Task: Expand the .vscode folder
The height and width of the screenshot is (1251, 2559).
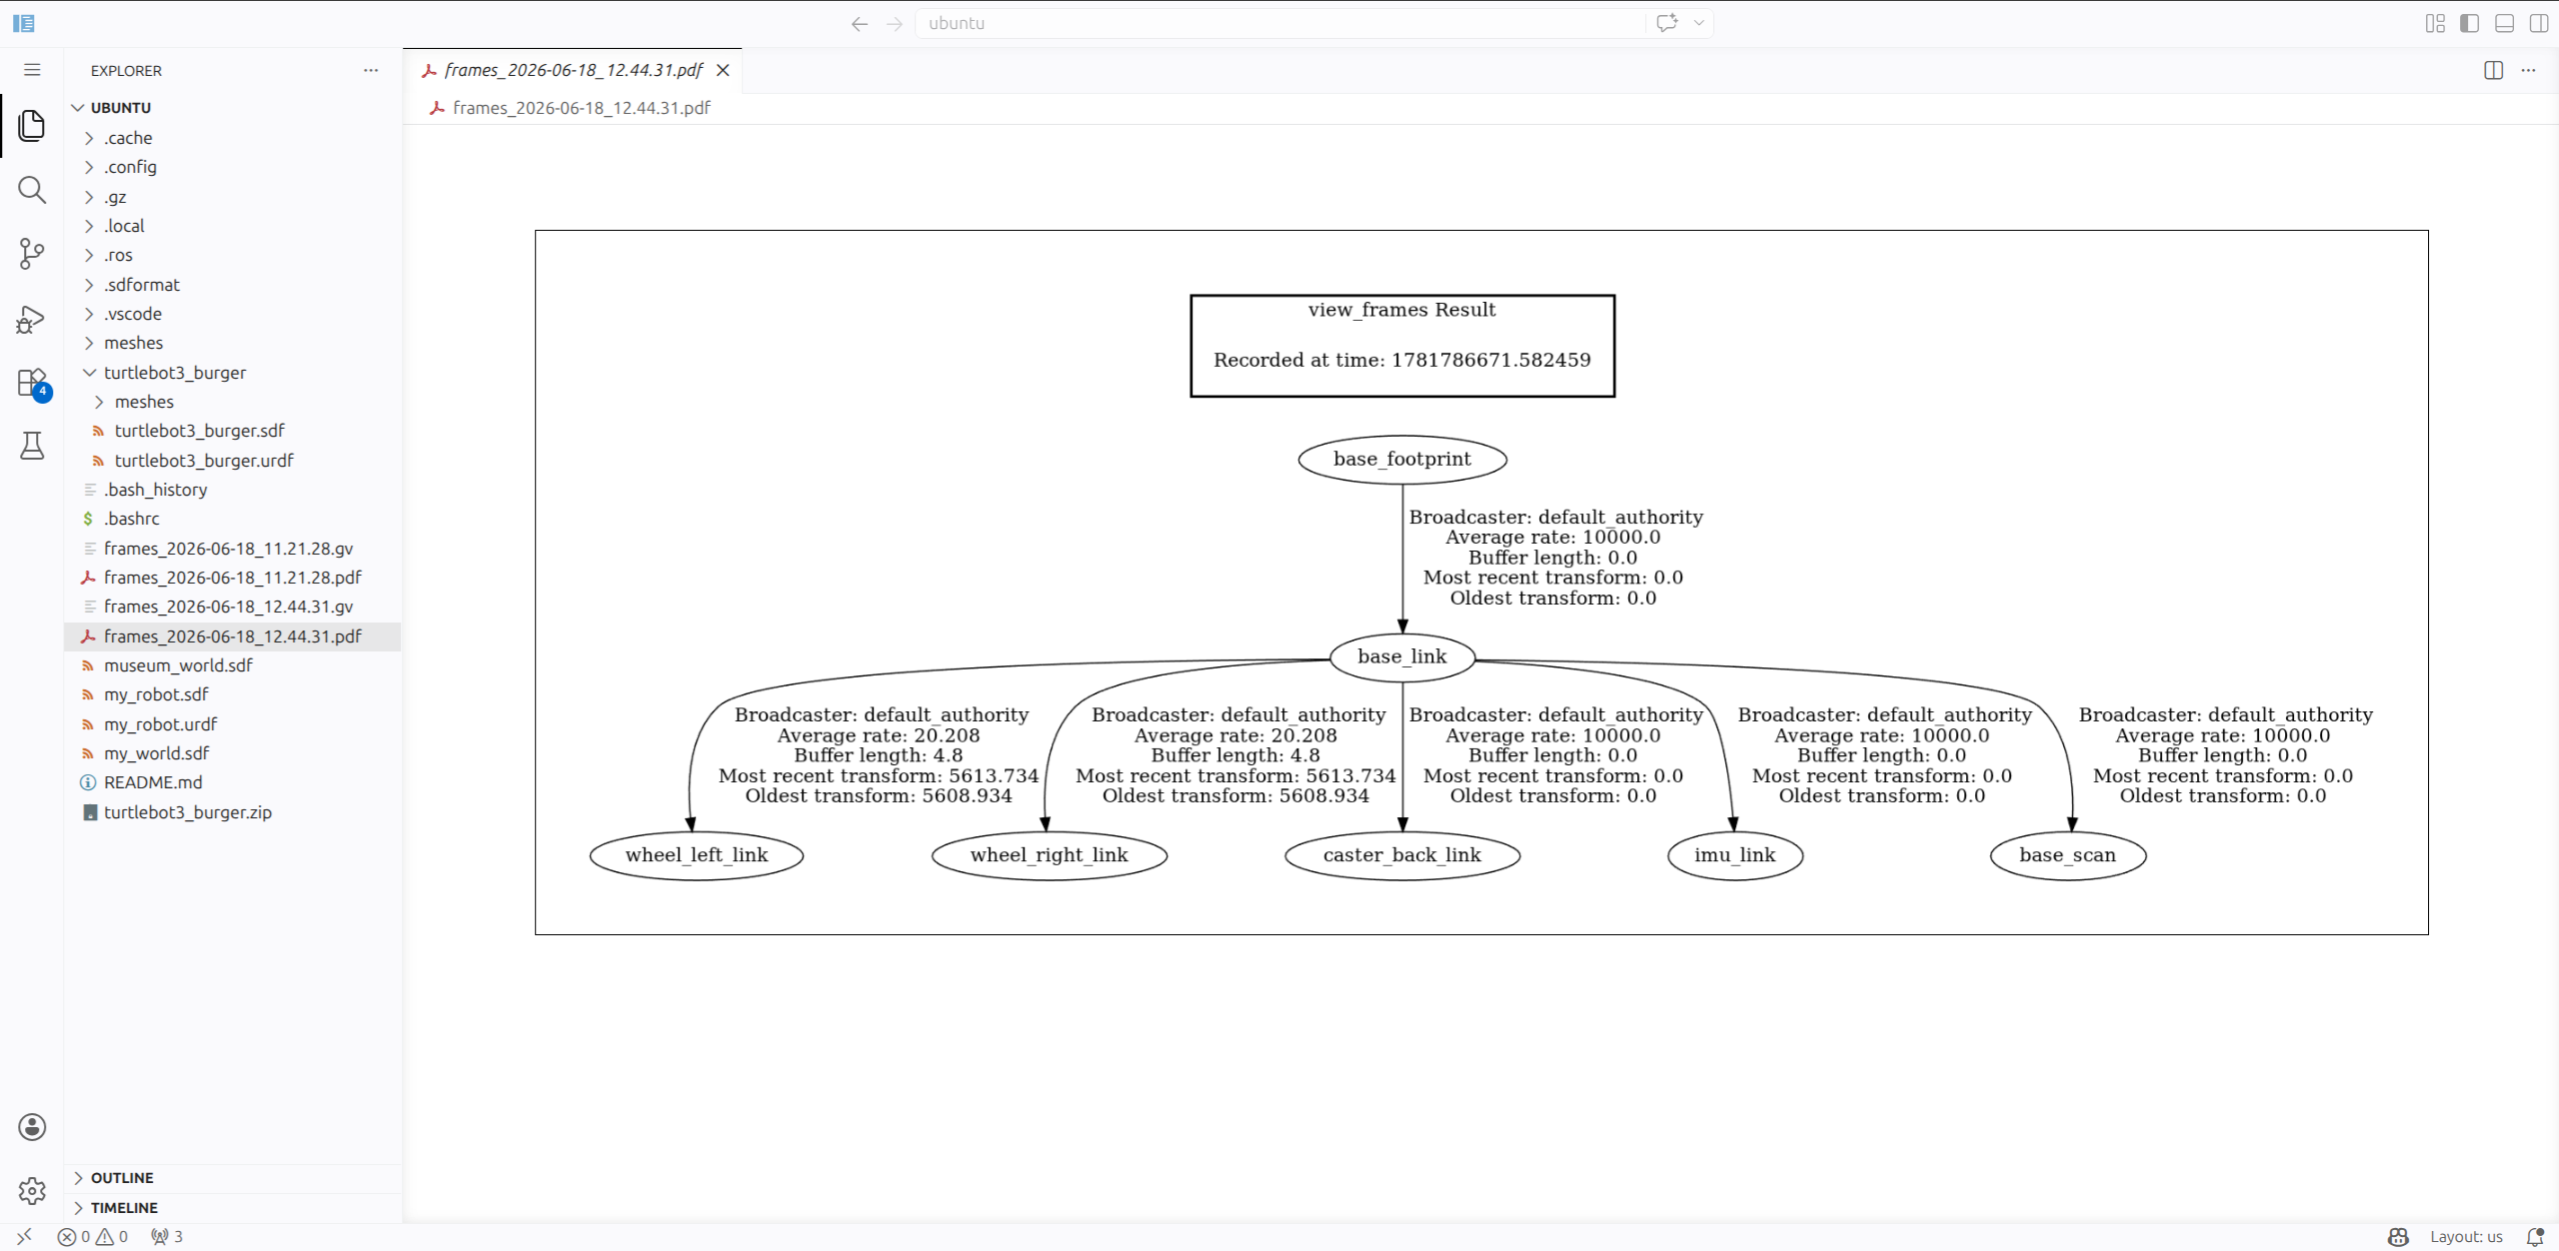Action: pos(233,314)
